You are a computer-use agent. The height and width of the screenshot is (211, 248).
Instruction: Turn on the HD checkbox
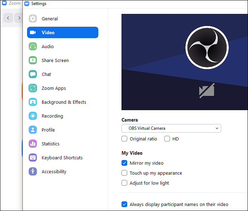click(167, 139)
